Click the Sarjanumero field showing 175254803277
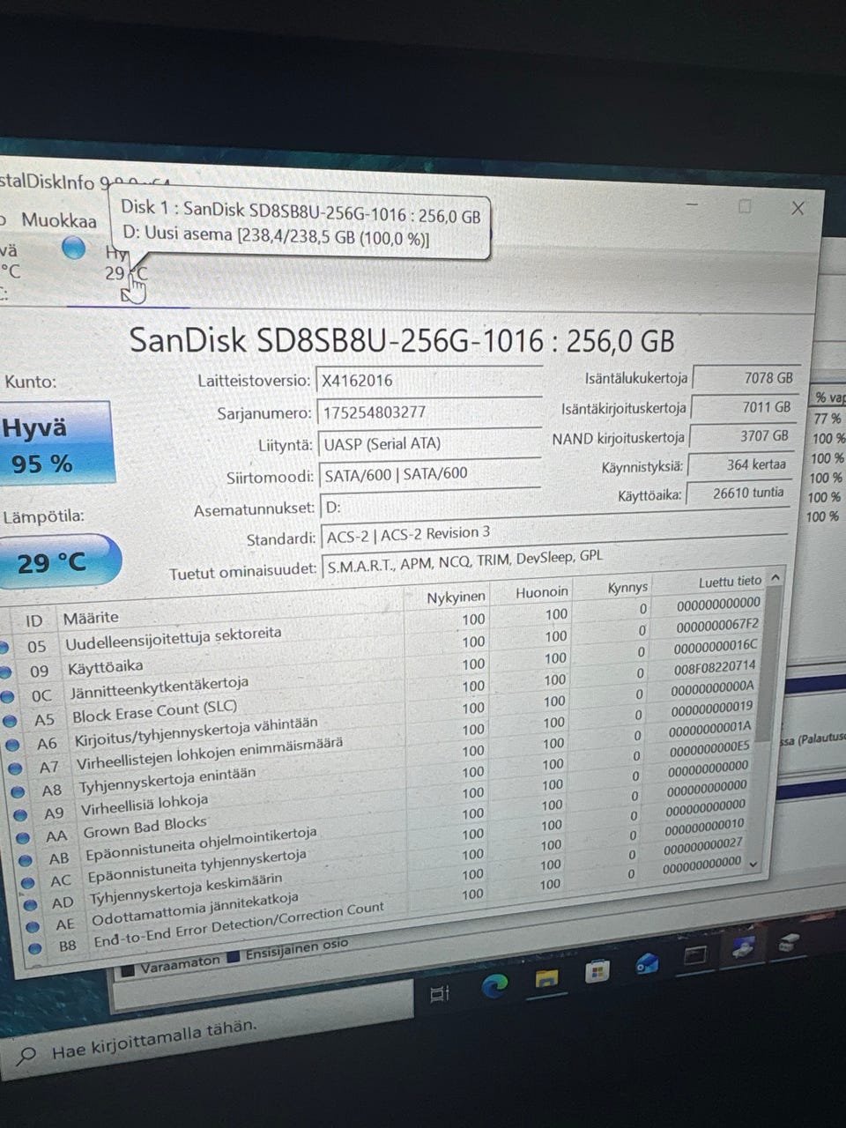The image size is (846, 1128). coord(428,412)
